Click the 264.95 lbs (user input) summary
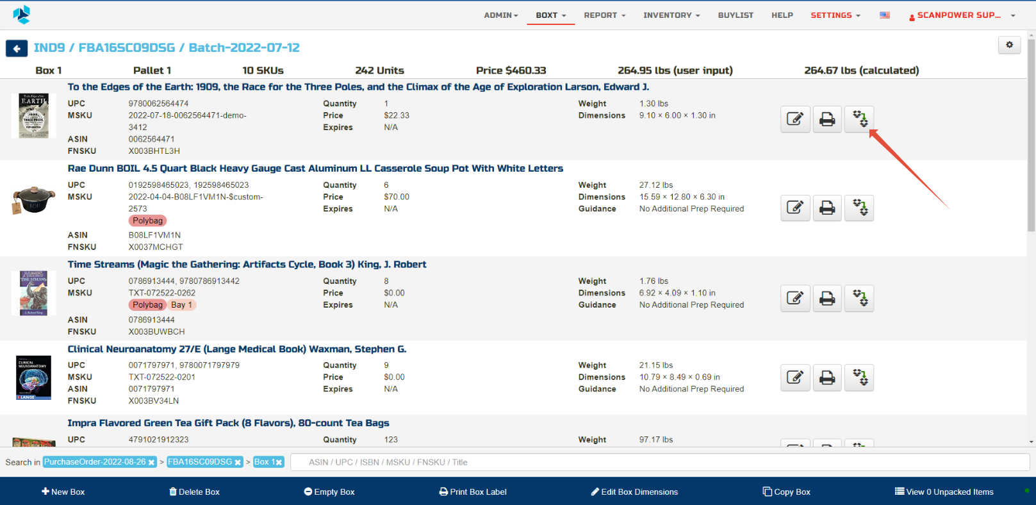The image size is (1036, 505). 675,70
